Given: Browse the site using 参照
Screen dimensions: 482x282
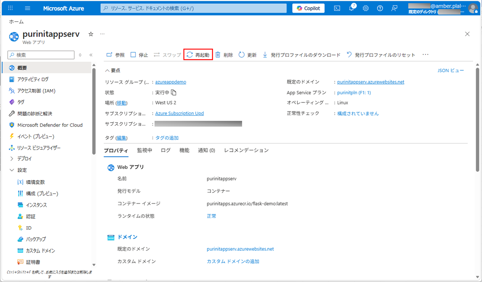Looking at the screenshot, I should (115, 55).
